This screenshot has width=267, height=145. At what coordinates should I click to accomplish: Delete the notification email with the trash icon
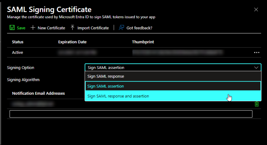(x=257, y=104)
